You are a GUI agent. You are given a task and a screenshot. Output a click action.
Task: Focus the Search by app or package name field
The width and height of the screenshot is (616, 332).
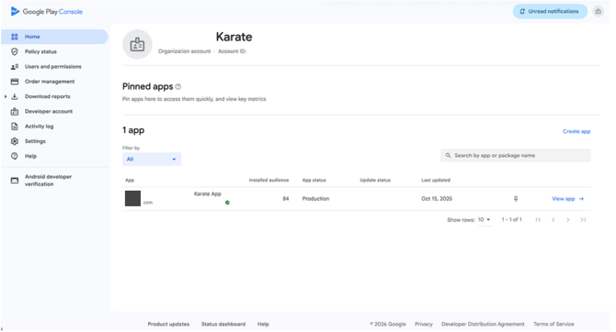click(x=516, y=156)
